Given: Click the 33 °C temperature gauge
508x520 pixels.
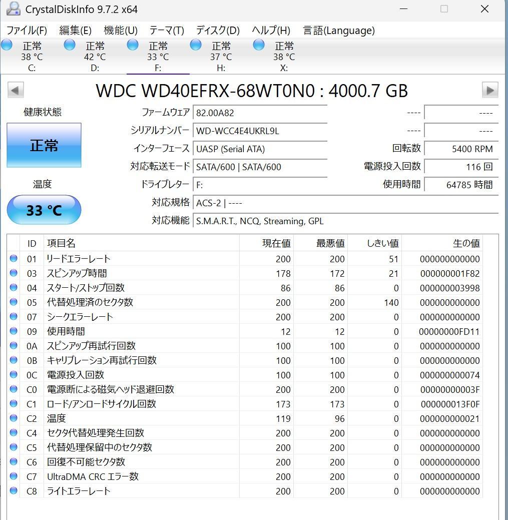Looking at the screenshot, I should [44, 210].
